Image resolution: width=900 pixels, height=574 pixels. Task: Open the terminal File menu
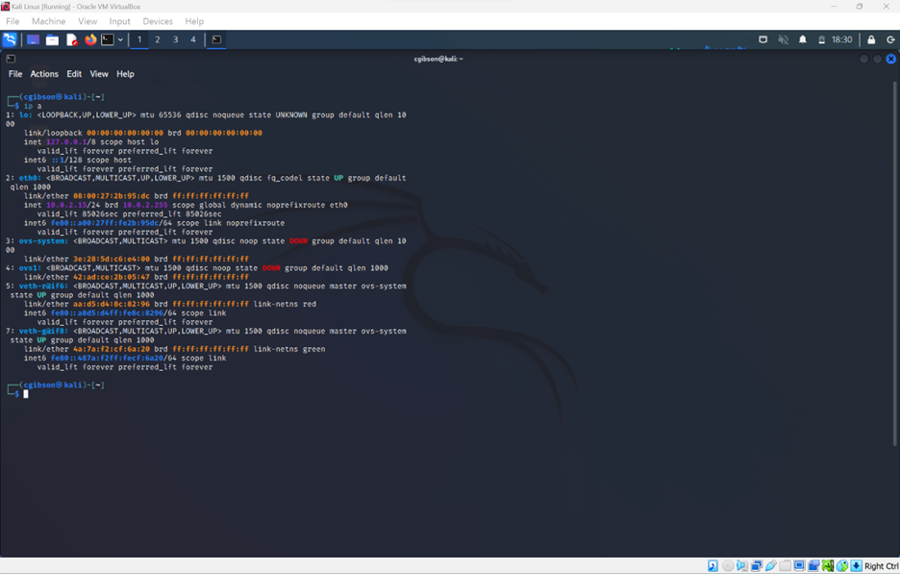pos(15,74)
